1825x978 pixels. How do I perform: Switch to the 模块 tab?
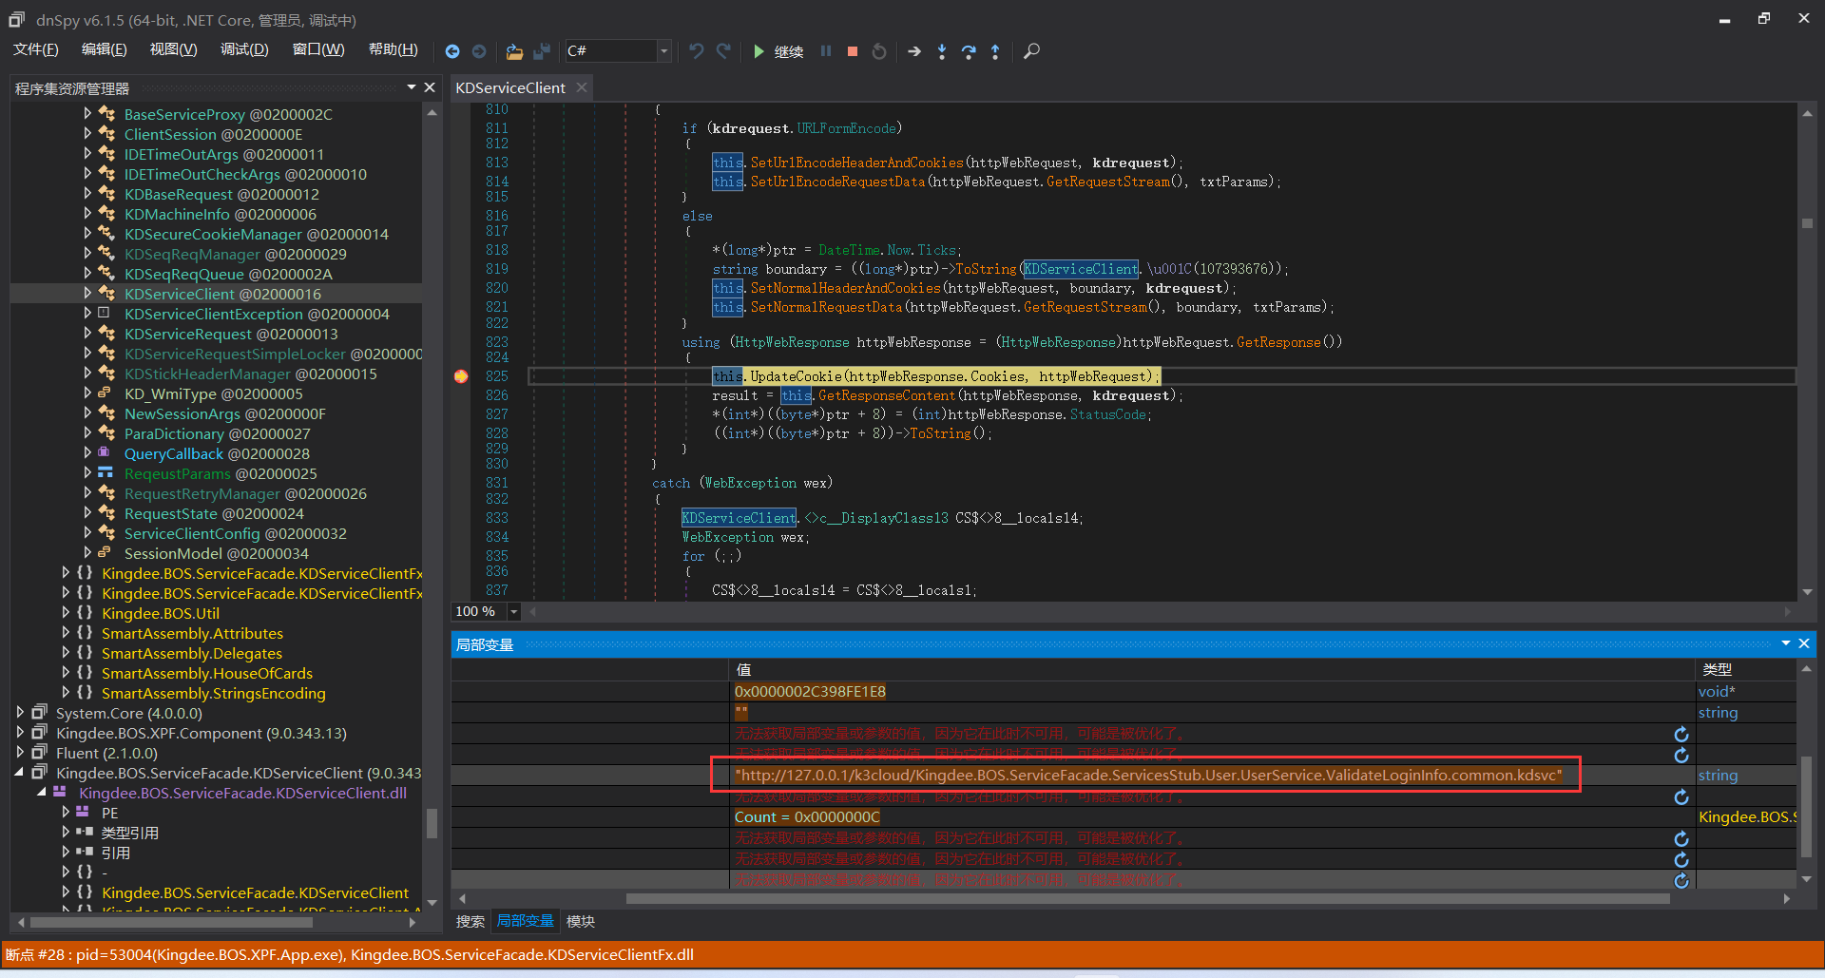tap(580, 921)
